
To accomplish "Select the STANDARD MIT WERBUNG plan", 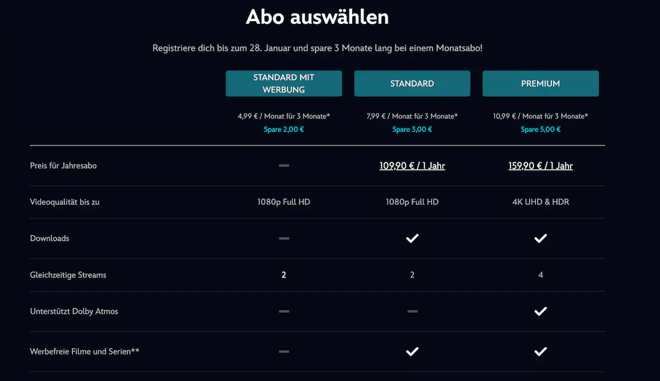I will click(284, 83).
